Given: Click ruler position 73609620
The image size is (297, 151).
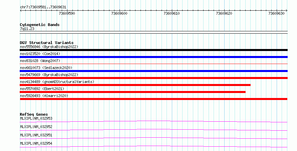Looking at the screenshot, I should pyautogui.click(x=224, y=13).
